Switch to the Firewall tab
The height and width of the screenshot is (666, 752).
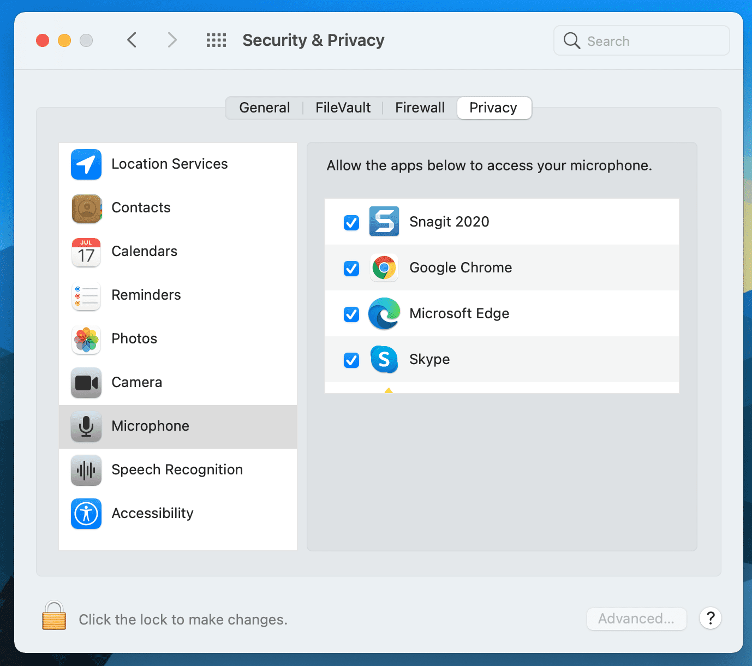click(420, 108)
